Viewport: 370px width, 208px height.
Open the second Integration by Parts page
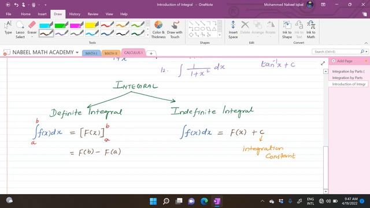pyautogui.click(x=348, y=78)
